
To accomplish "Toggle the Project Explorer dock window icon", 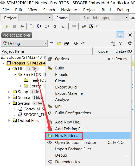I will tap(120, 35).
